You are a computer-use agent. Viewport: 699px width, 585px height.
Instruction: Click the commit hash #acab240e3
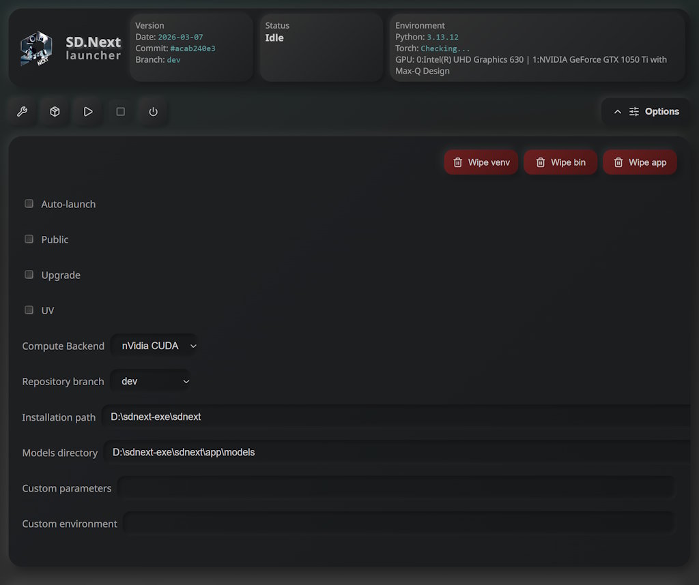[192, 48]
